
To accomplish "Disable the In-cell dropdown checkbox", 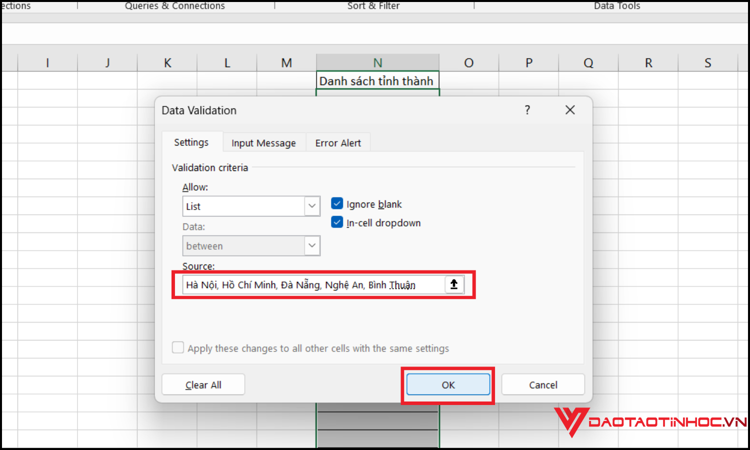I will (337, 222).
